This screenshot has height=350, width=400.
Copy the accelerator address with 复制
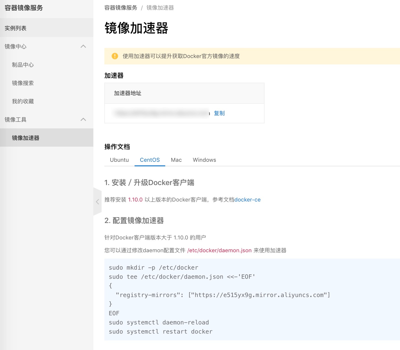coord(219,113)
